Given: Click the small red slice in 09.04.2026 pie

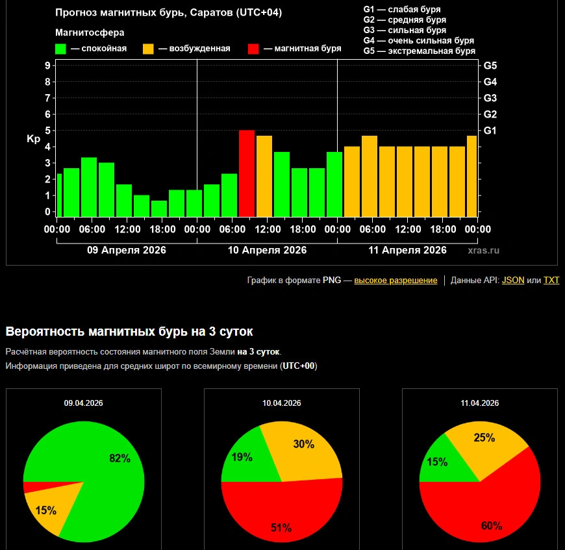Looking at the screenshot, I should [x=32, y=488].
